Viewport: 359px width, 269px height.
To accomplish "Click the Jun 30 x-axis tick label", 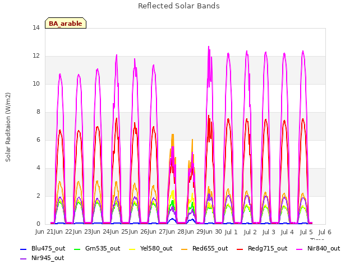I will 213,231.
